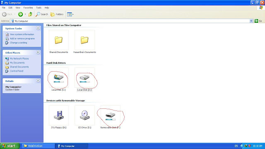Open the Edit menu
265x149 pixels.
[10, 8]
